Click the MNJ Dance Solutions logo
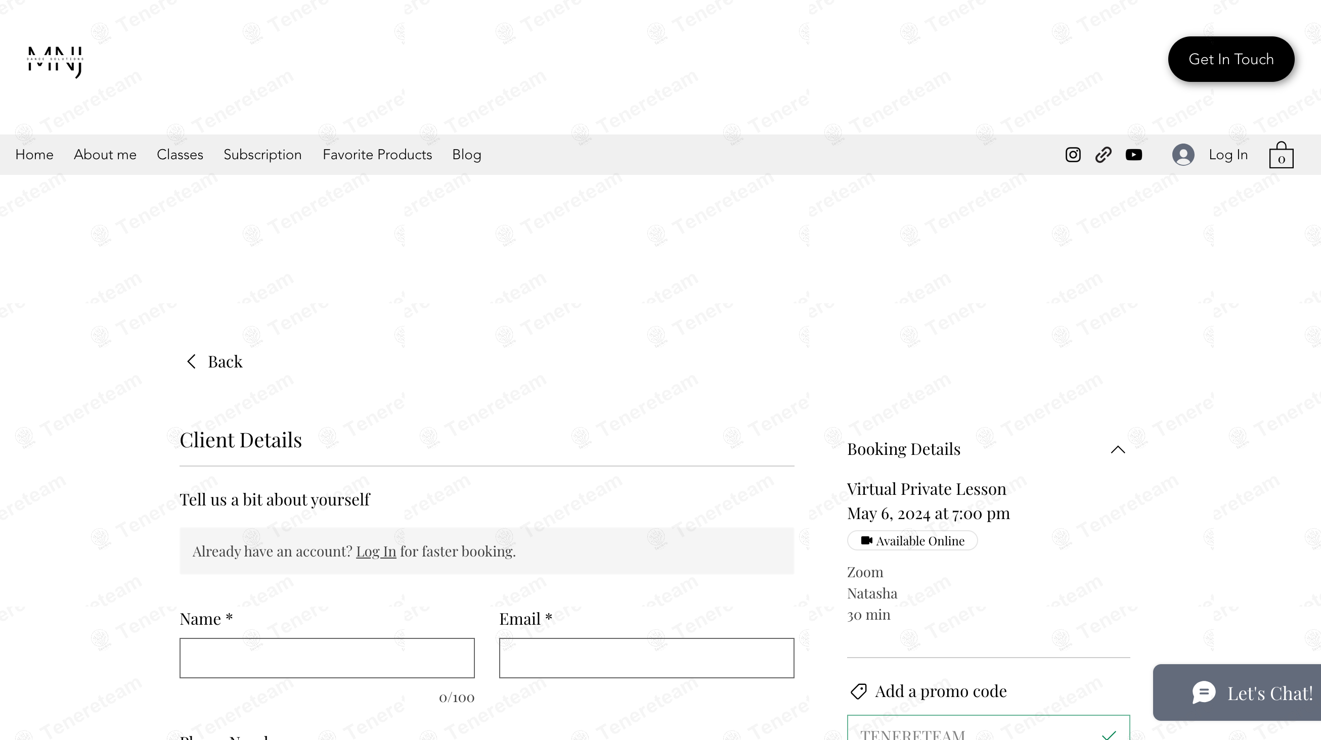This screenshot has height=740, width=1321. (x=56, y=62)
